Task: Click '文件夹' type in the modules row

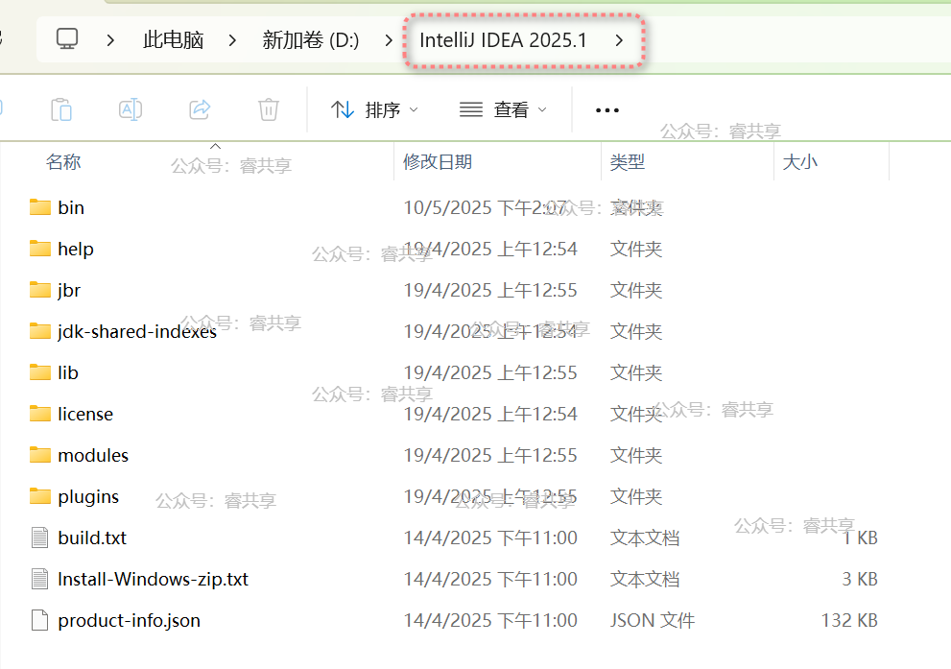Action: point(636,455)
